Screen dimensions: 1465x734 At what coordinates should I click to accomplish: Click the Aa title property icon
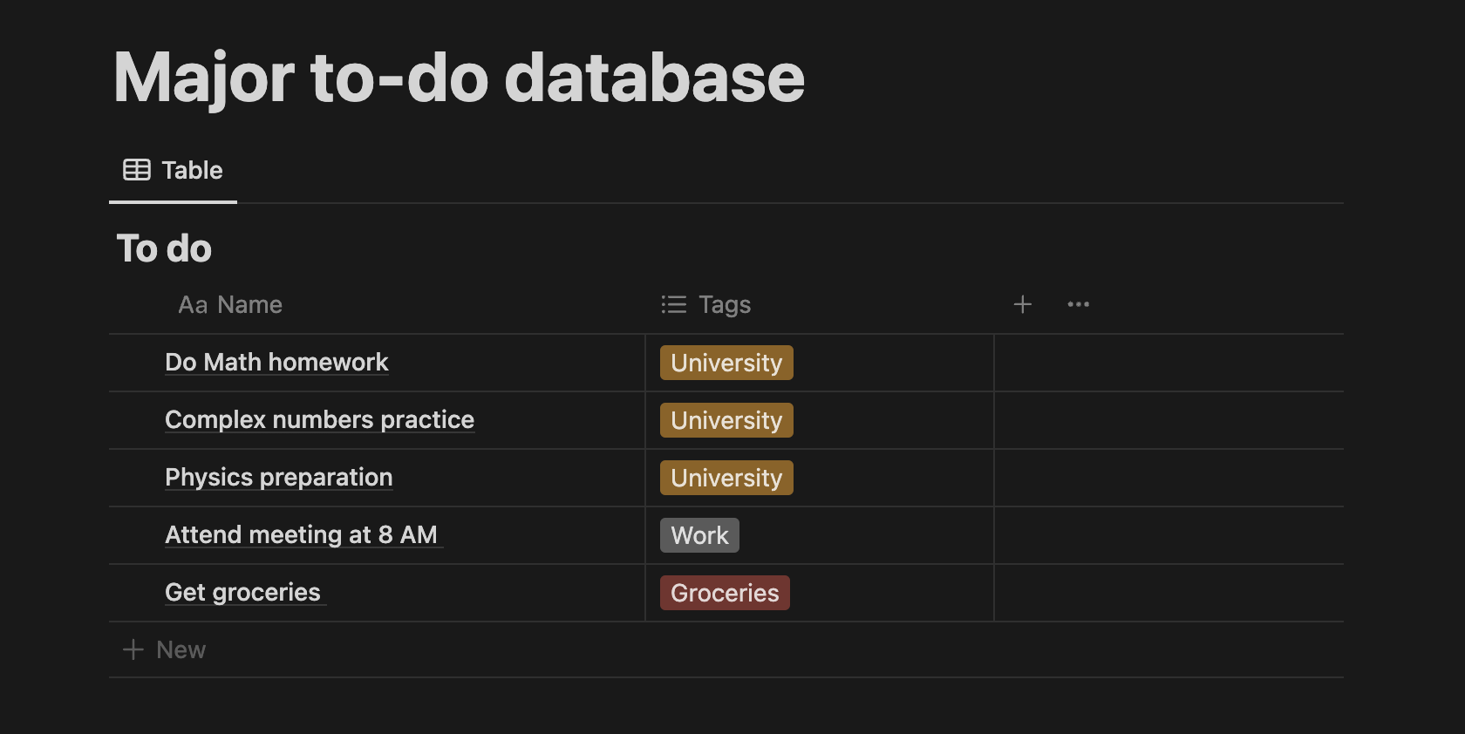point(193,305)
